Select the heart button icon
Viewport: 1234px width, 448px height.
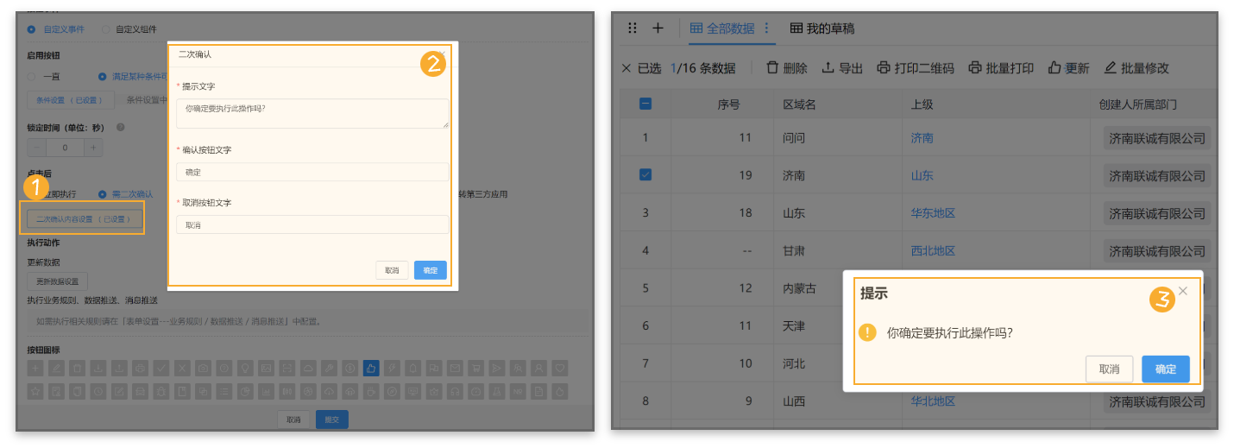click(560, 369)
